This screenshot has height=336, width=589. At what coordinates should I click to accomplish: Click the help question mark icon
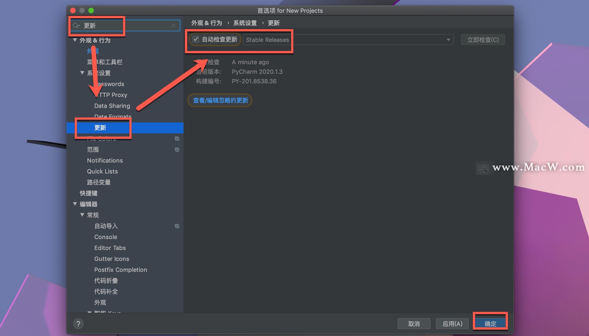79,323
